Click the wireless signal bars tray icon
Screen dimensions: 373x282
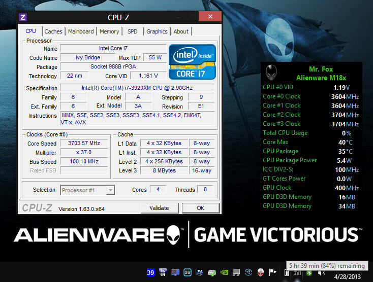click(297, 272)
